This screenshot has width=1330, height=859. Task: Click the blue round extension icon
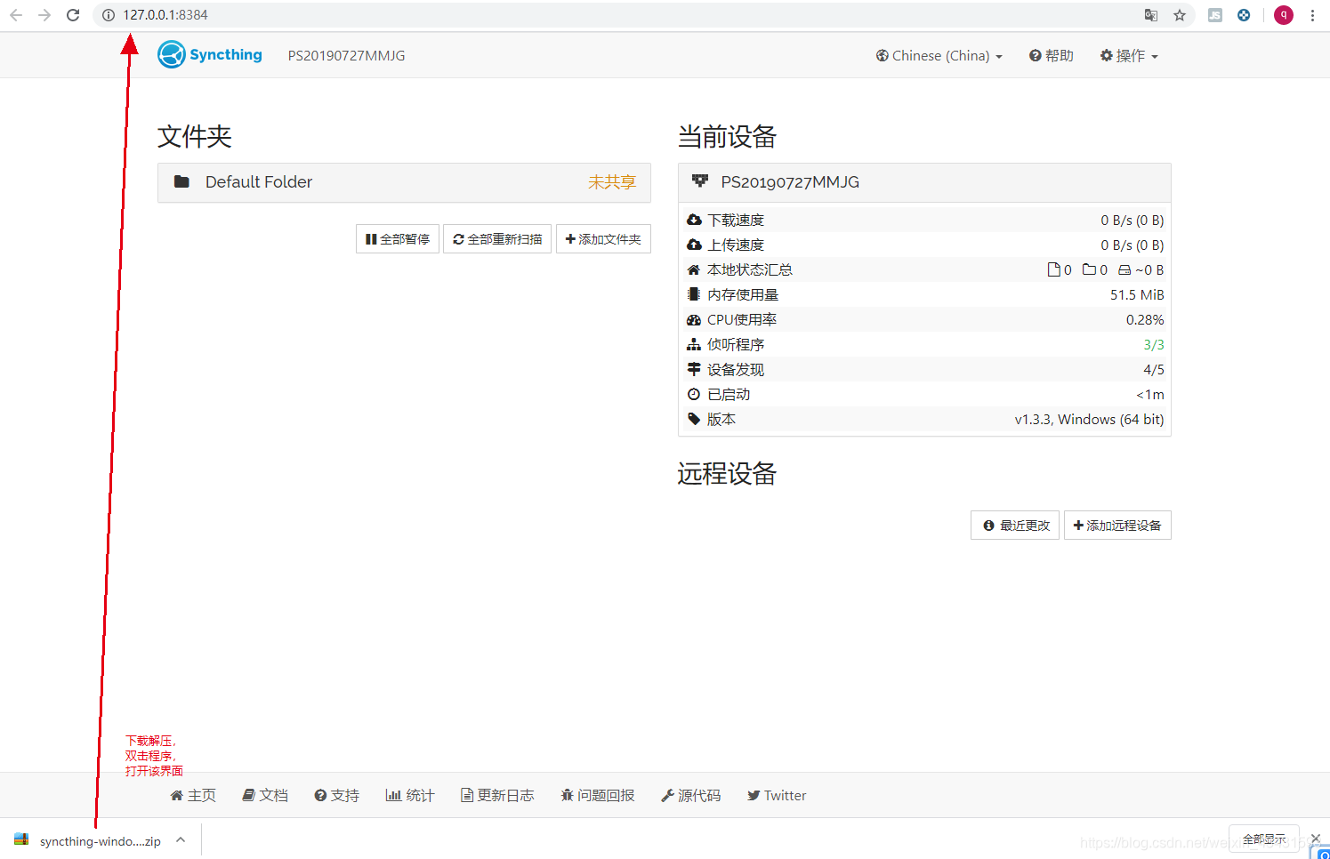tap(1244, 15)
